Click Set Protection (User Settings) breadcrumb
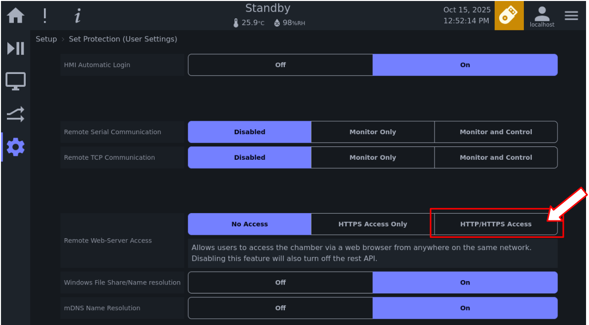The height and width of the screenshot is (325, 589). point(123,39)
